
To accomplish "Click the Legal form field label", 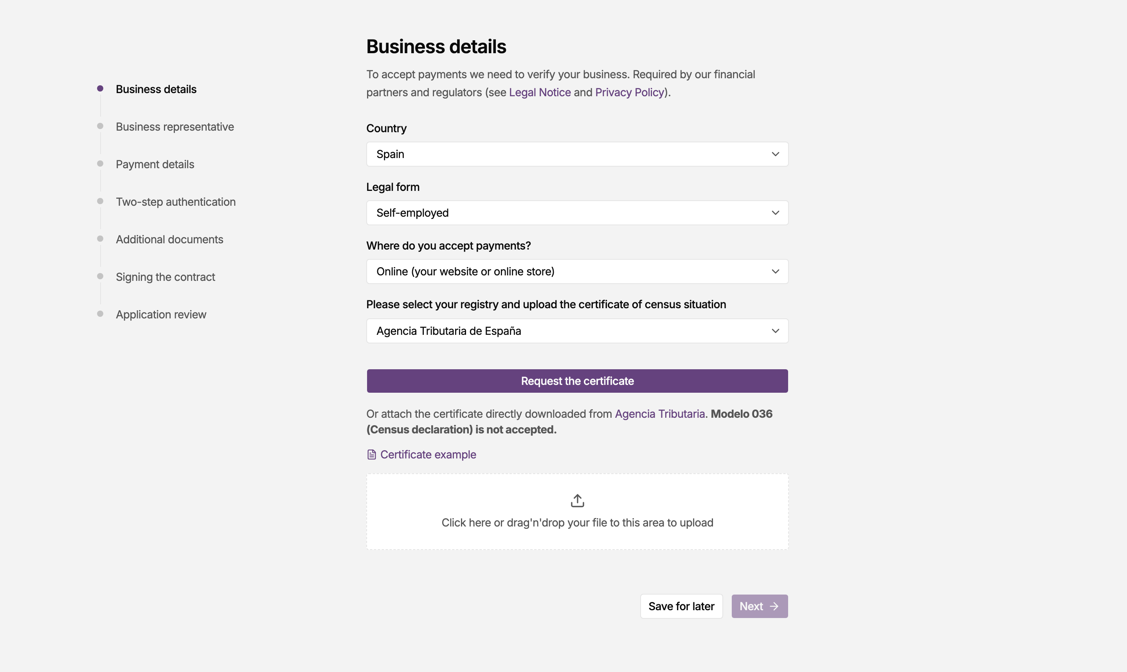I will pyautogui.click(x=393, y=187).
